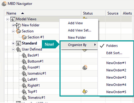The image size is (134, 103).
Task: Click the Bottom#1 view icon
Action: coord(24,61)
